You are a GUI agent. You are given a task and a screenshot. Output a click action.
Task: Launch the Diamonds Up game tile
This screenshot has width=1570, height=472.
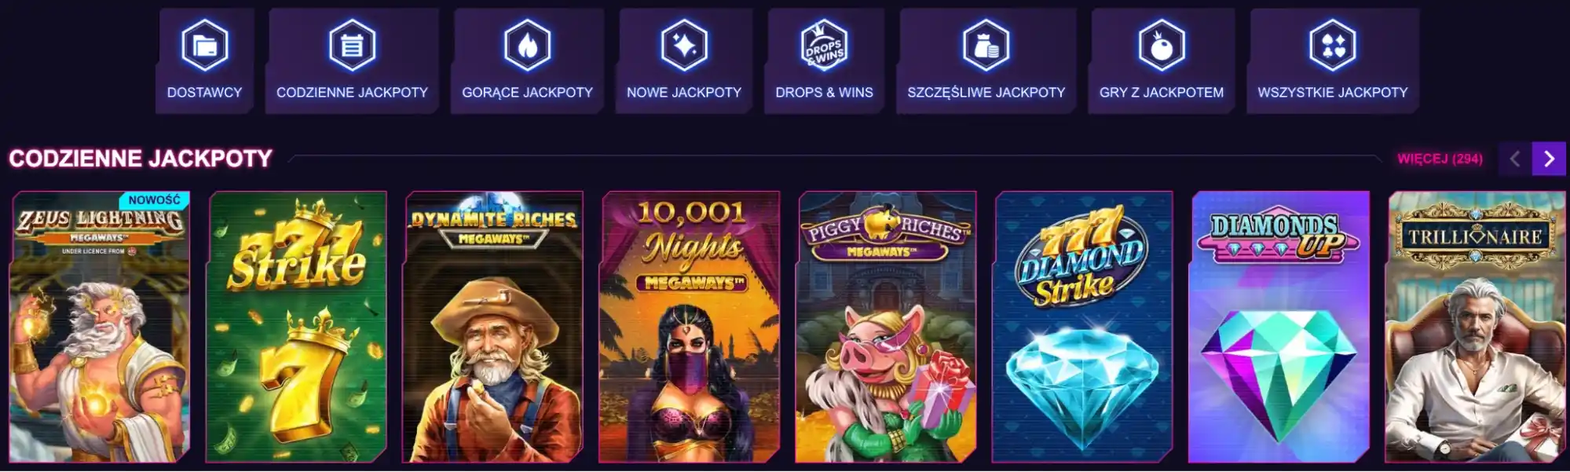coord(1279,327)
